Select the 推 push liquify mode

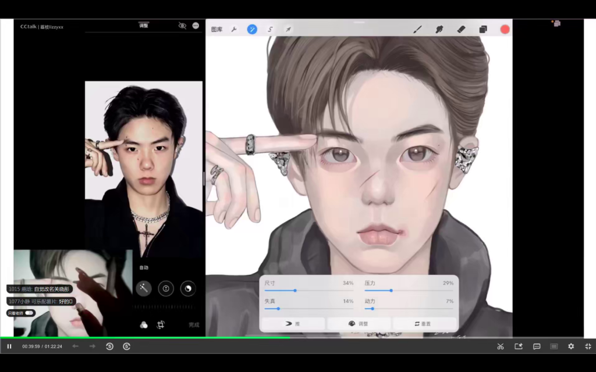tap(293, 323)
